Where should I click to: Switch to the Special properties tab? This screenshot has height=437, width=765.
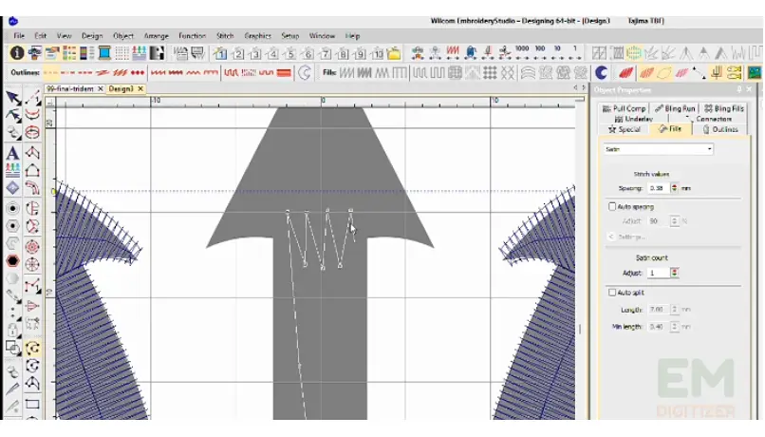[x=625, y=129]
